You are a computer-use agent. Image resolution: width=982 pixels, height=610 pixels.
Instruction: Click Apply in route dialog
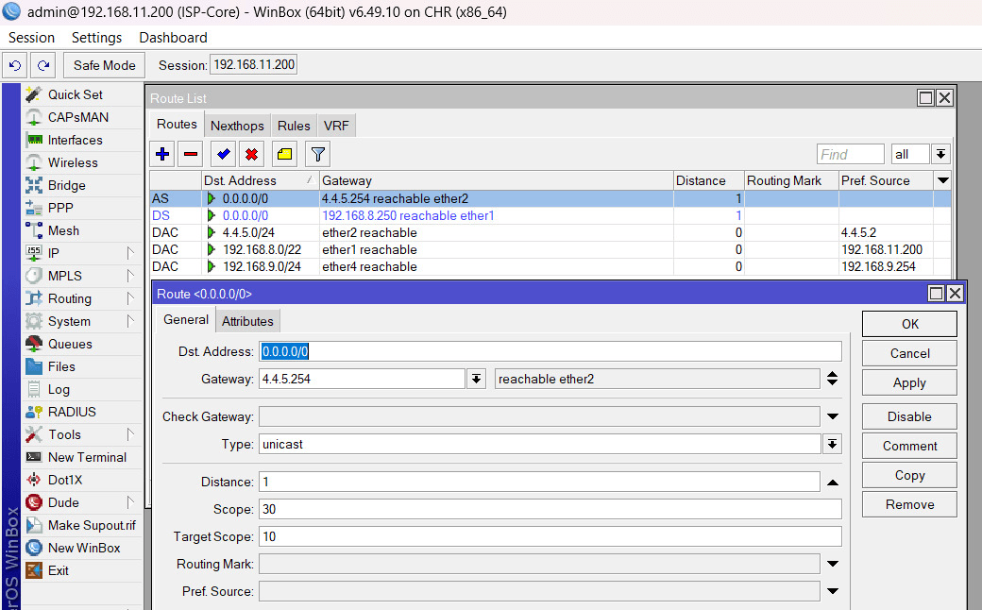(909, 382)
